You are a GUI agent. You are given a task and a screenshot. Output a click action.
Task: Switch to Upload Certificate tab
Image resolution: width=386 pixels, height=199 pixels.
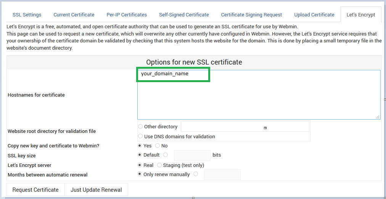314,15
